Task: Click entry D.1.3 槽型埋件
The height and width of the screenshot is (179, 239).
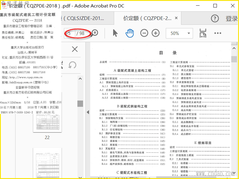Action: [201, 78]
